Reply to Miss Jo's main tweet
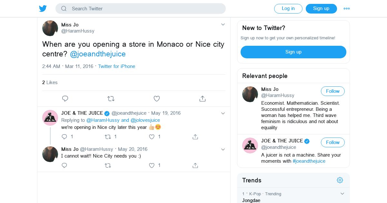387x203 pixels. tap(65, 99)
